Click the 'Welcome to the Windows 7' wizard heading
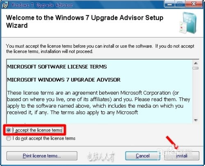 click(85, 21)
